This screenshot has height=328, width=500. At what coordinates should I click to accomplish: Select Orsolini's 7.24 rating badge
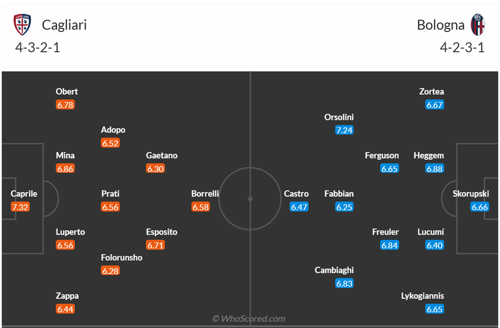pos(344,130)
